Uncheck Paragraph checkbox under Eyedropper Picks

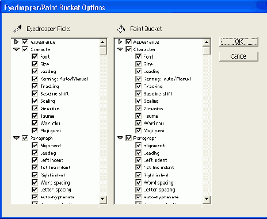pos(25,138)
